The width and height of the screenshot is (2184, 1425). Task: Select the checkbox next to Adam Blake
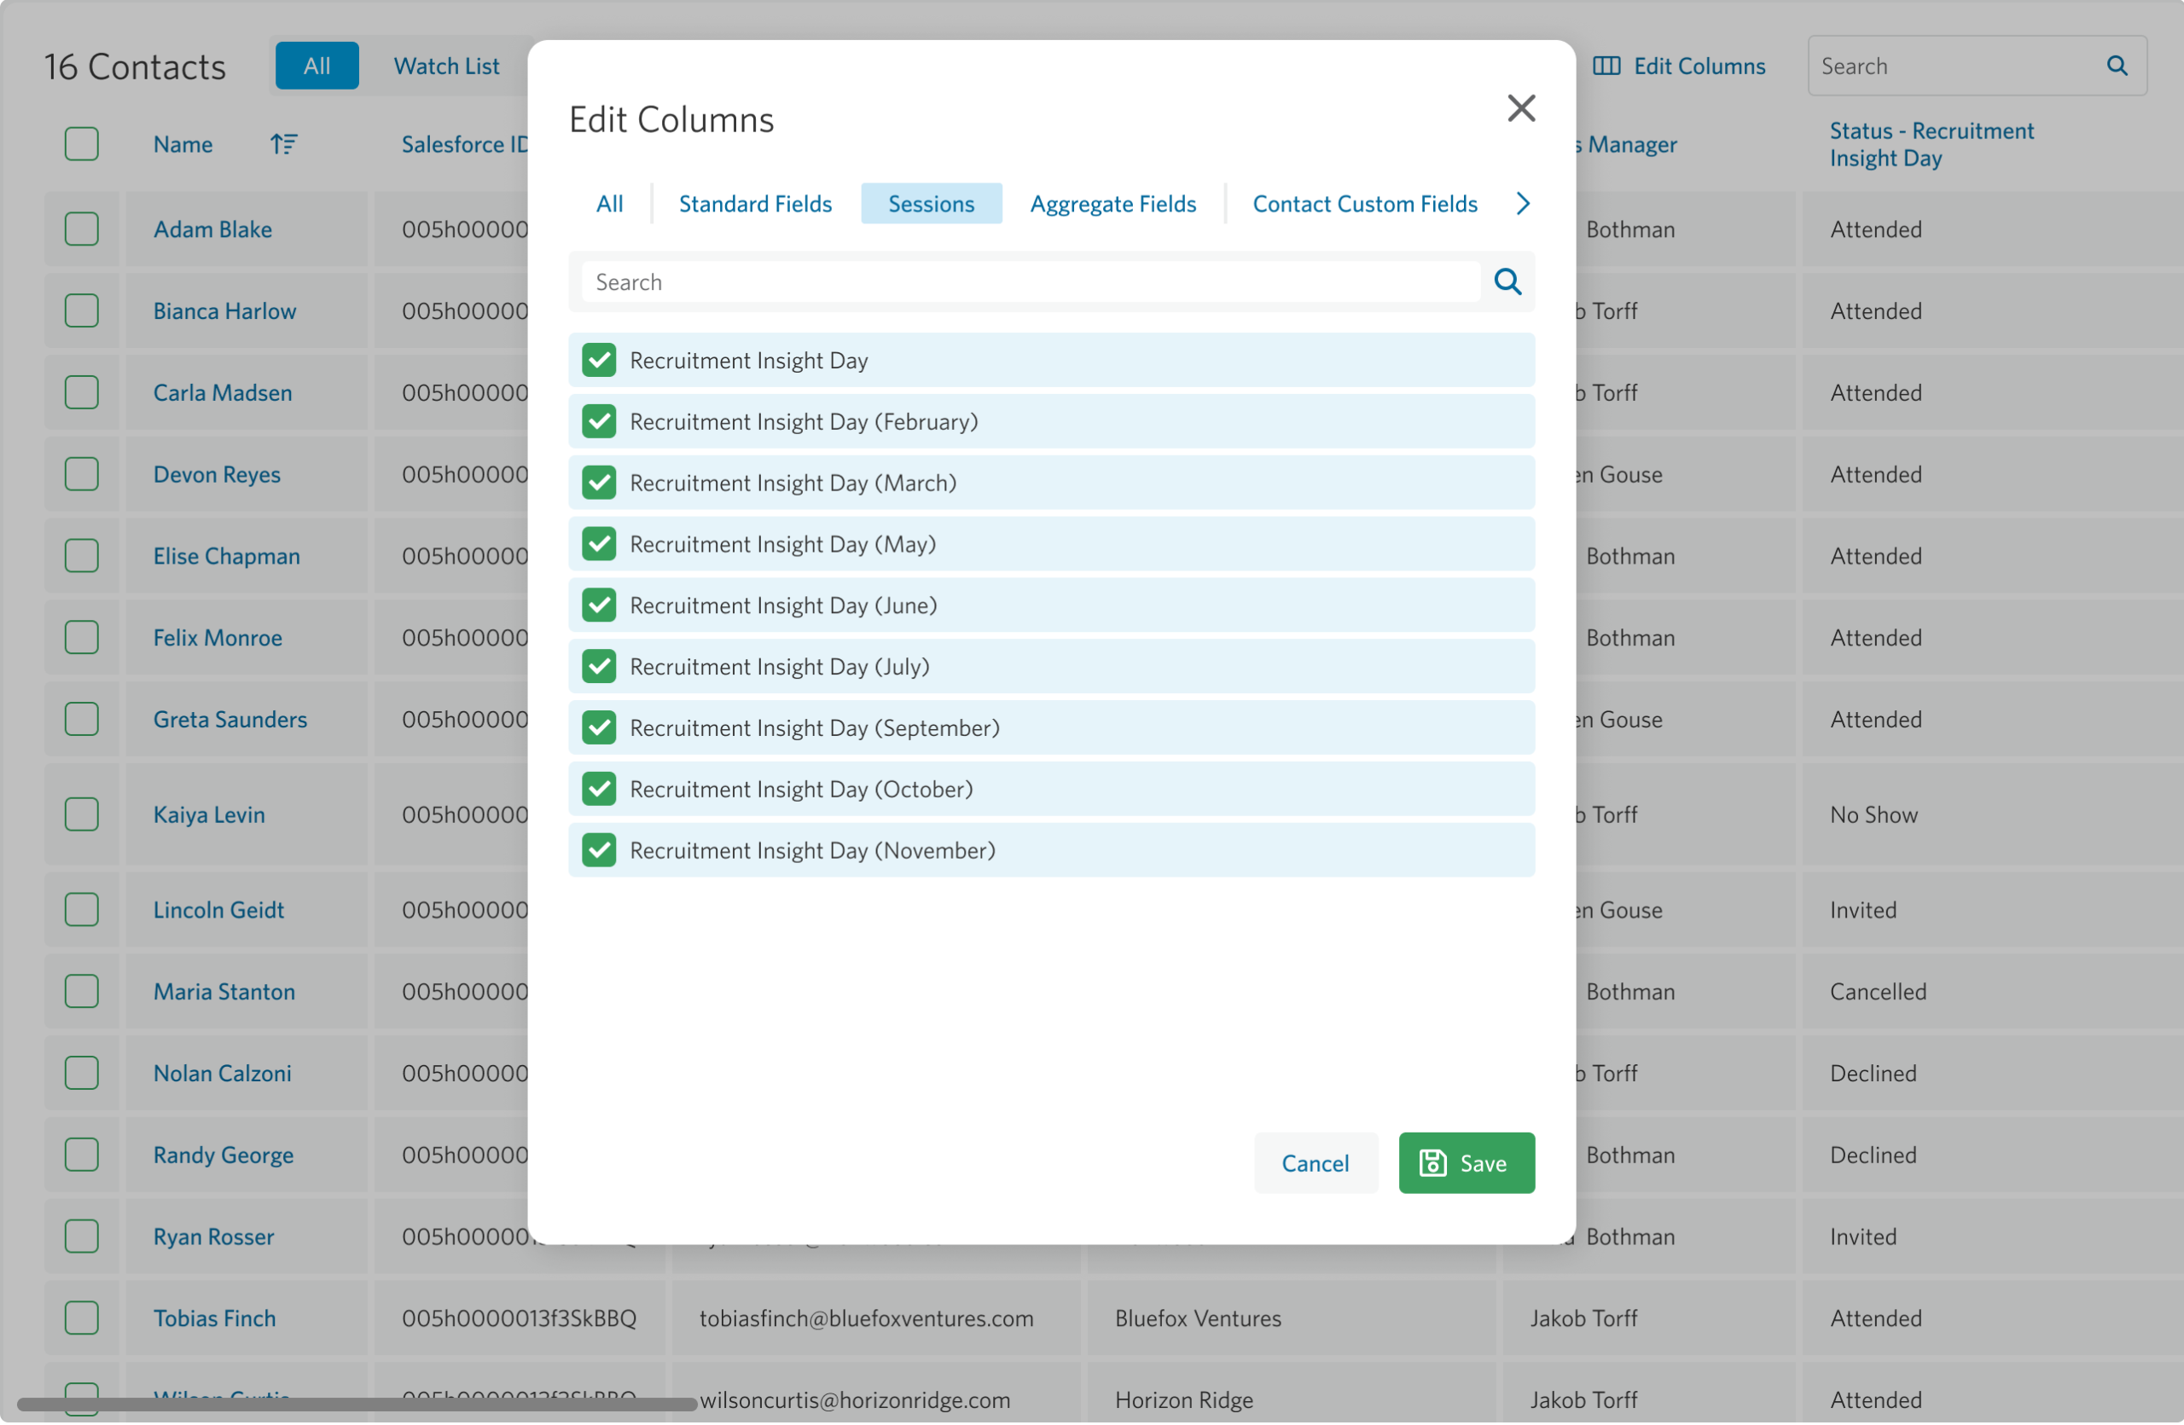[82, 229]
